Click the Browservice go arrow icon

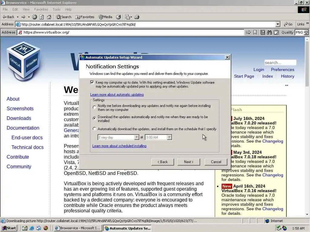pyautogui.click(x=248, y=32)
